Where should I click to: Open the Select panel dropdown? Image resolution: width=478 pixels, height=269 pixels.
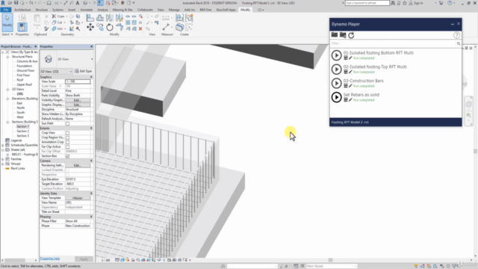pyautogui.click(x=7, y=34)
